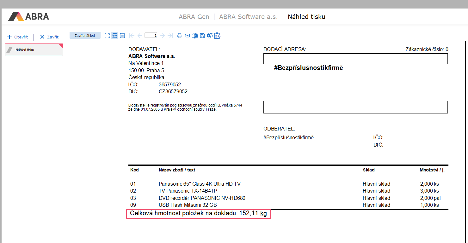Go to the next page
This screenshot has height=243, width=468.
click(163, 36)
